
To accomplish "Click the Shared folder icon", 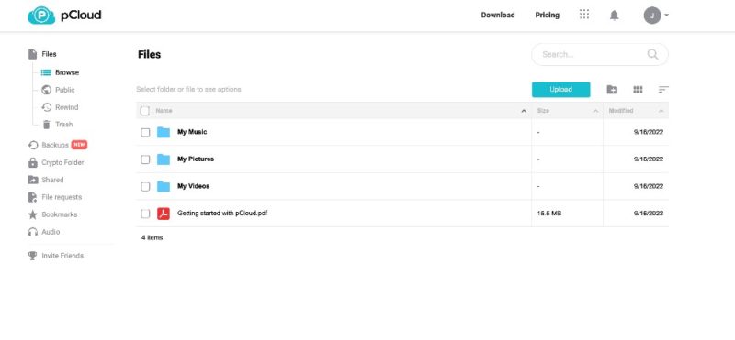I will 33,180.
